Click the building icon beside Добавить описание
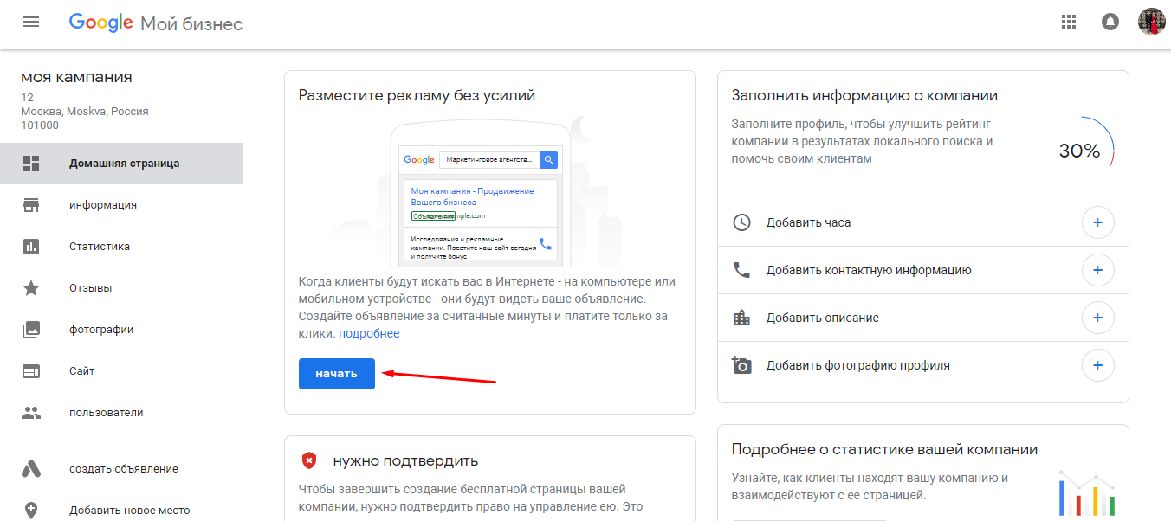 (741, 318)
